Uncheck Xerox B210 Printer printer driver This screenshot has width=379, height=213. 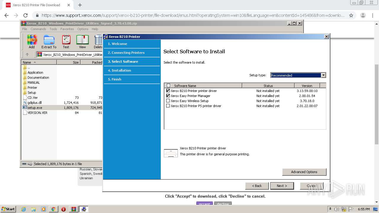168,91
